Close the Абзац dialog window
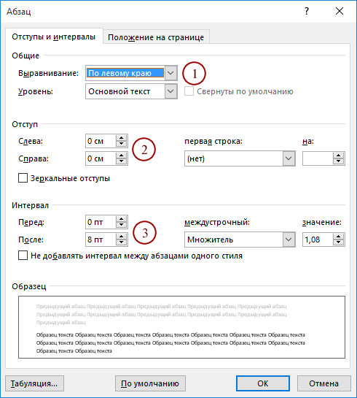Viewport: 357px width, 398px height. pos(340,11)
